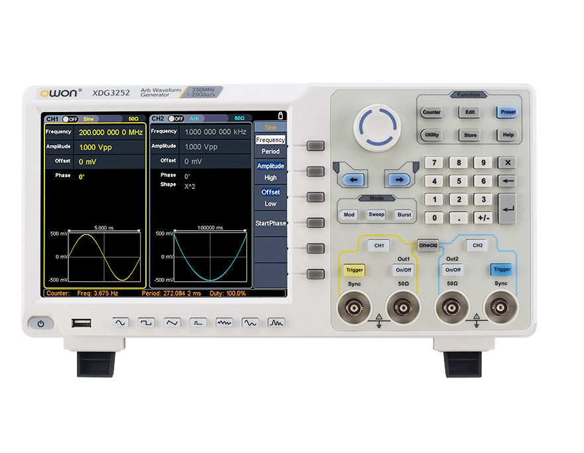Click the softkey beside Offset/Low
This screenshot has width=584, height=453.
click(315, 197)
